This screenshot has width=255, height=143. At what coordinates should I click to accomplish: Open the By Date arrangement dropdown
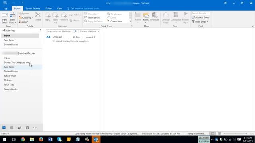pos(78,37)
